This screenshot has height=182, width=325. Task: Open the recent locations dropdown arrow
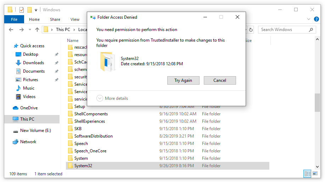point(29,30)
